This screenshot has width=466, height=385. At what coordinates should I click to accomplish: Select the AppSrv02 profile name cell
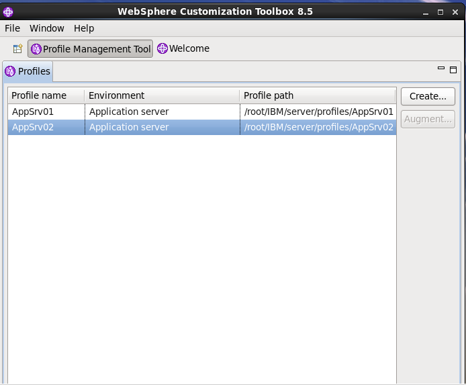46,127
